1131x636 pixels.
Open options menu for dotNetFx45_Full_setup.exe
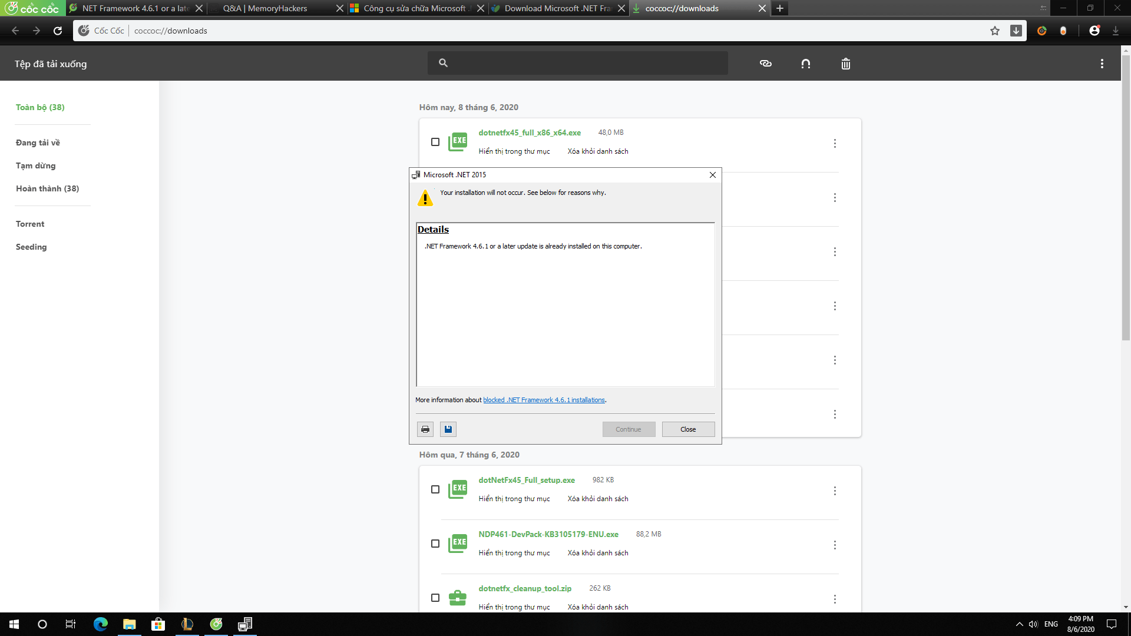pyautogui.click(x=835, y=491)
